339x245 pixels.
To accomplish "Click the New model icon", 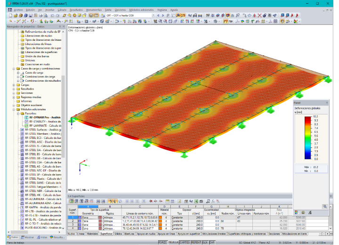I will pos(10,15).
